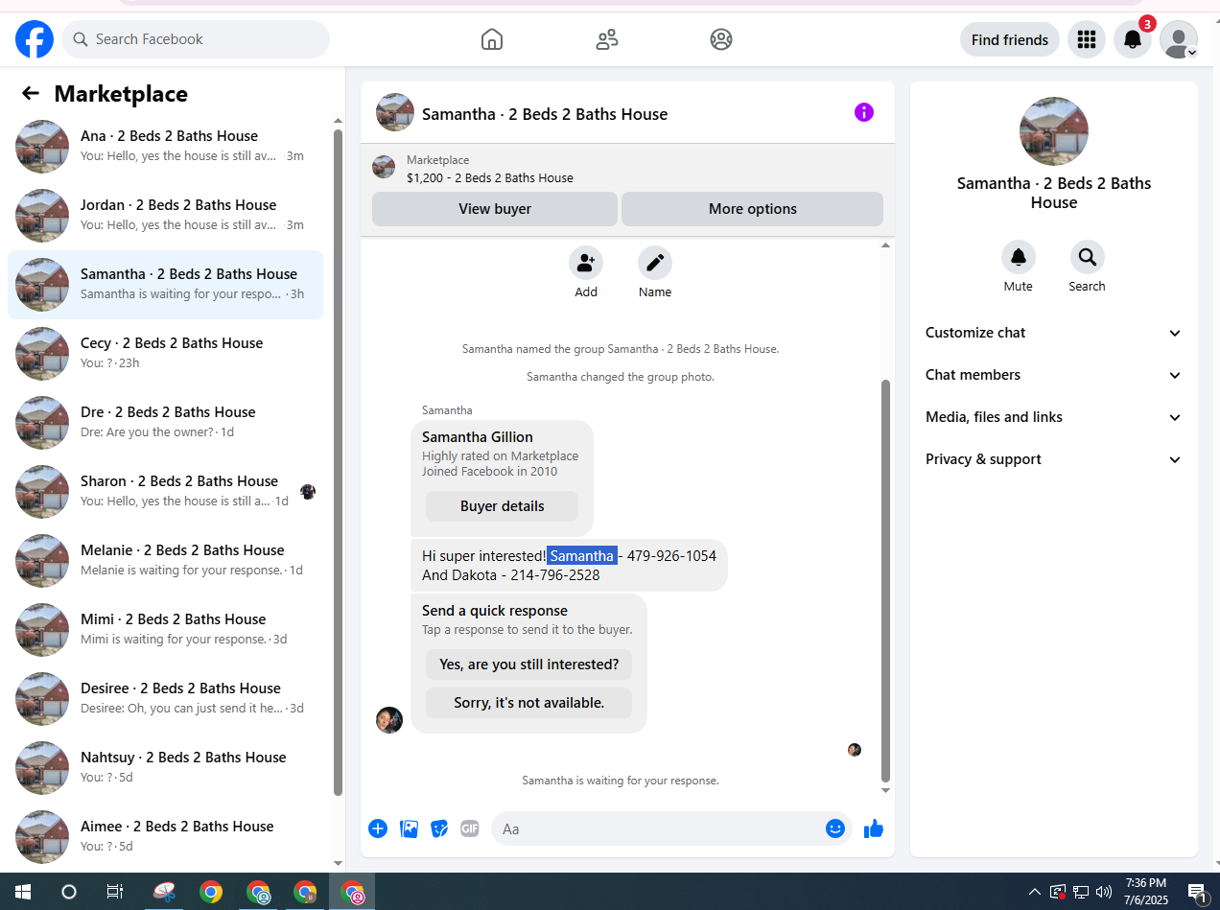Click the back arrow next to Marketplace

coord(31,93)
